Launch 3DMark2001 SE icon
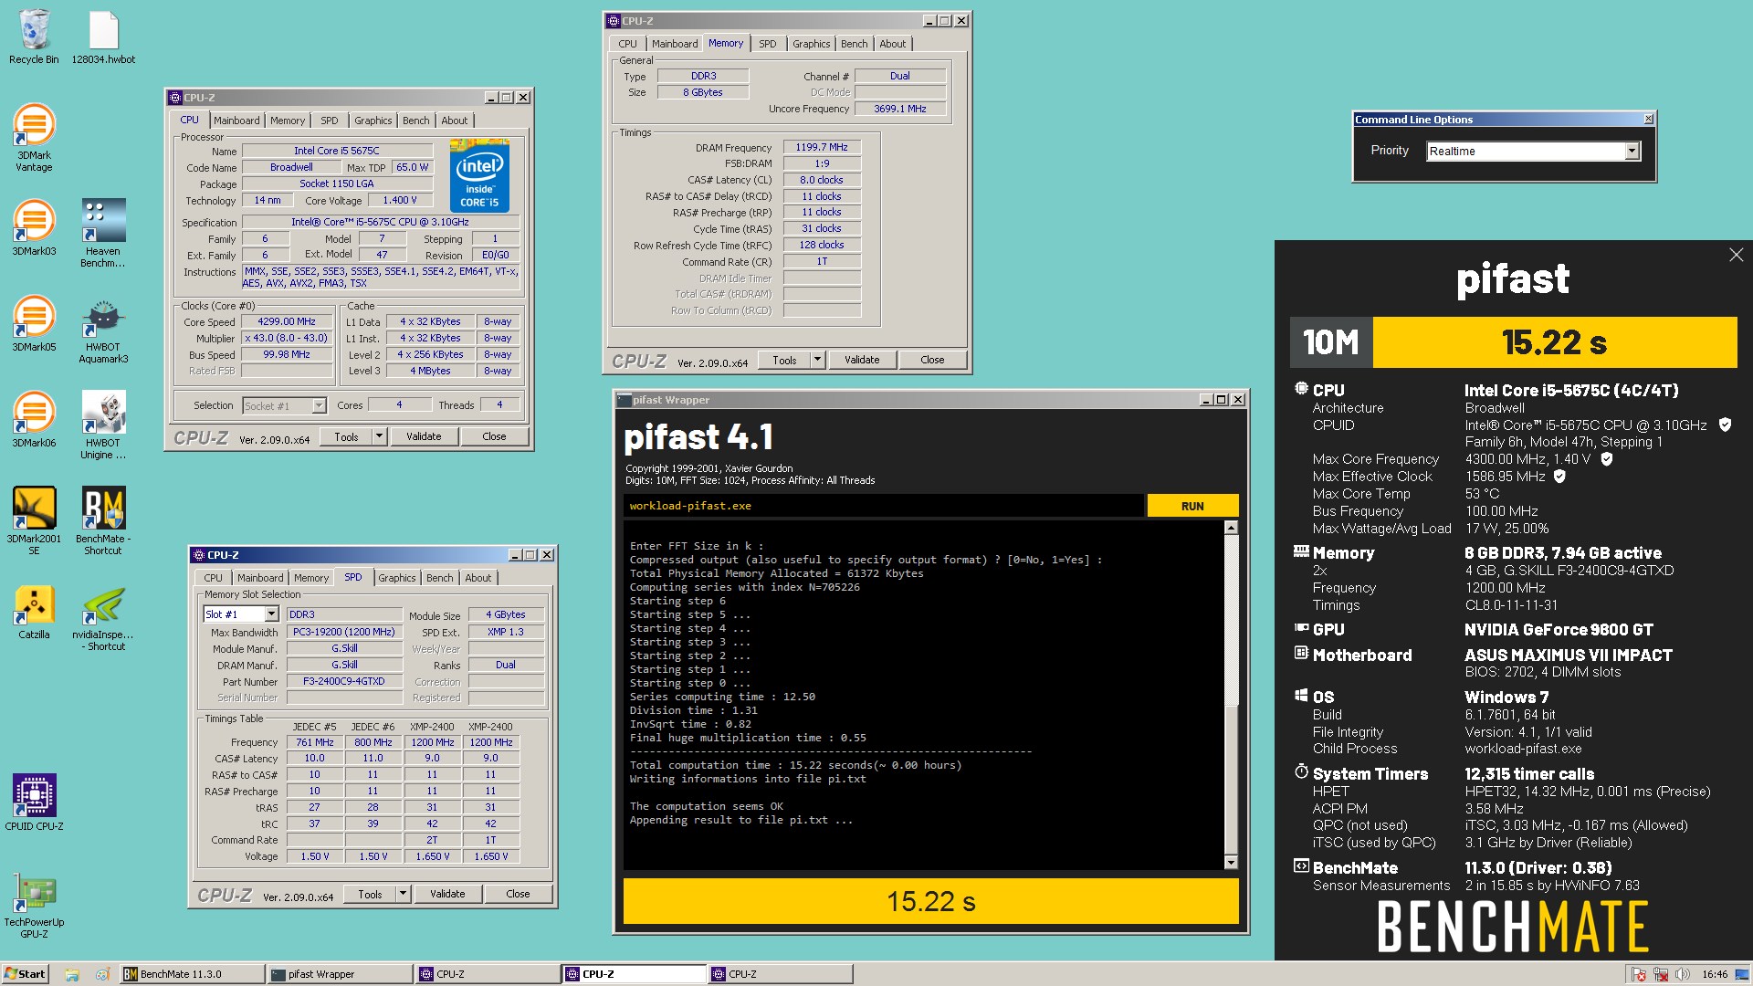Image resolution: width=1753 pixels, height=986 pixels. pos(34,520)
